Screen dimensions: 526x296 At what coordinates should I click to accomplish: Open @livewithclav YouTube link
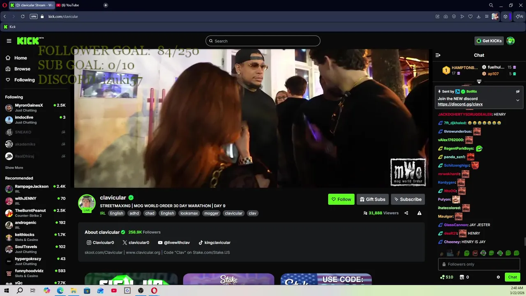tap(174, 243)
